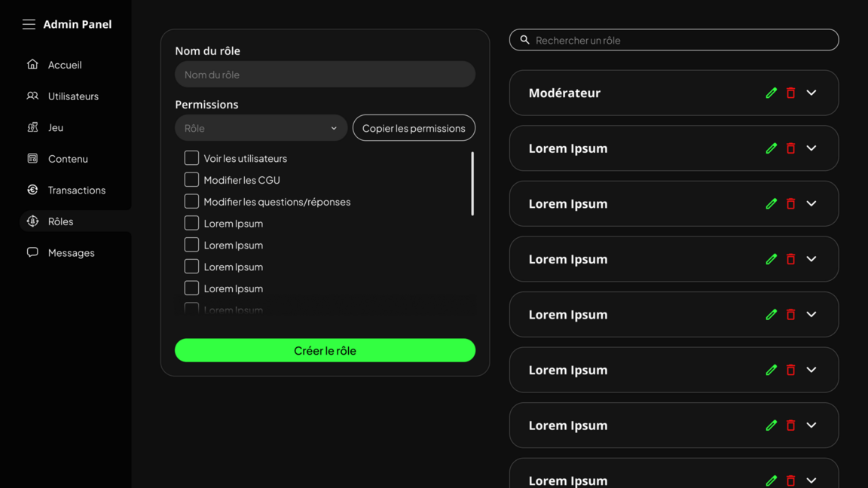Select Rôles in the sidebar
The width and height of the screenshot is (868, 488).
[x=76, y=221]
